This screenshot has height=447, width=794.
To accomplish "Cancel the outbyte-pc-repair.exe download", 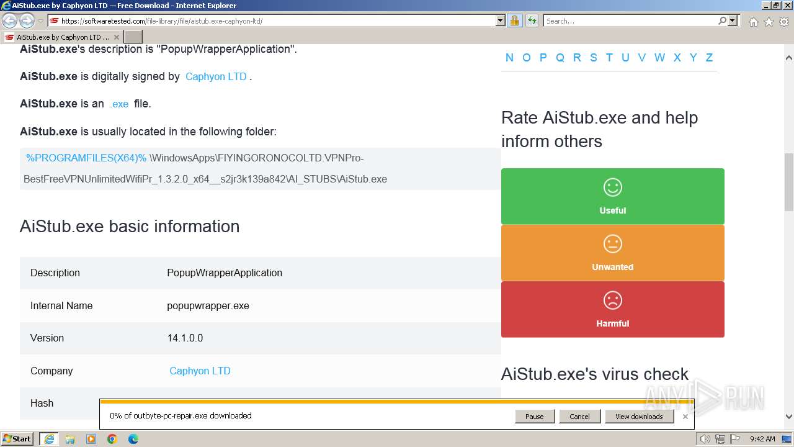I will pyautogui.click(x=579, y=417).
